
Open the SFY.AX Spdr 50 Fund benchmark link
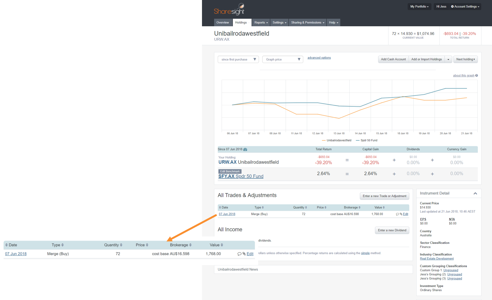241,176
